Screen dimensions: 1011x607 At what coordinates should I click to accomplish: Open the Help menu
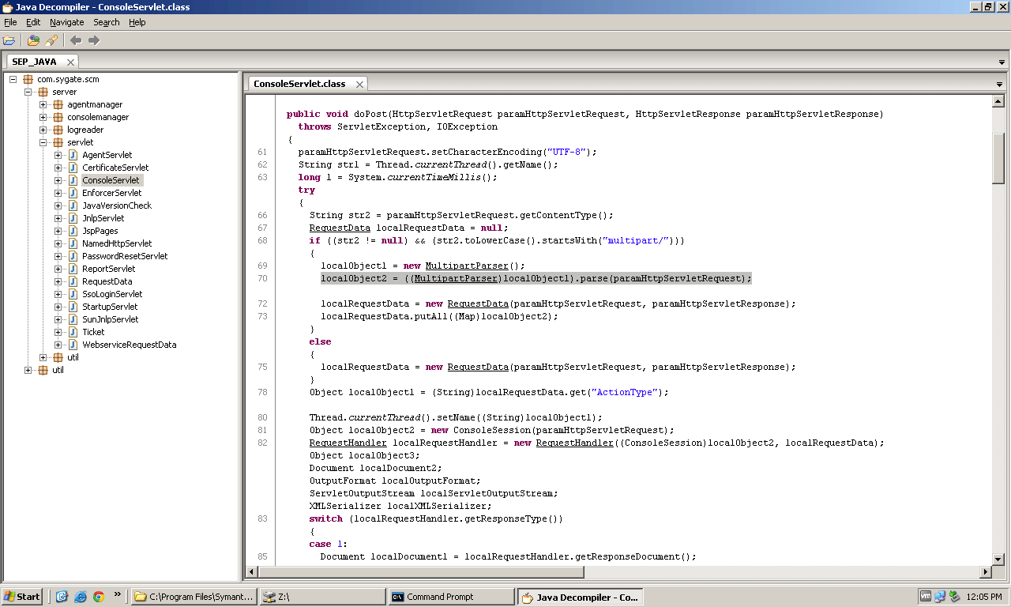[x=137, y=22]
